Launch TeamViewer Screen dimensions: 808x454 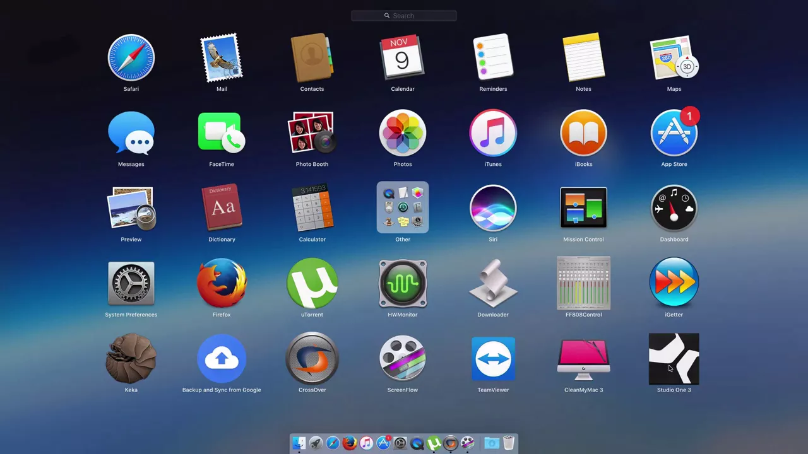493,359
